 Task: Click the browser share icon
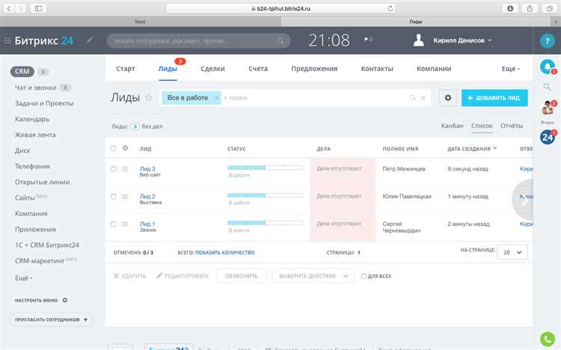pyautogui.click(x=530, y=8)
